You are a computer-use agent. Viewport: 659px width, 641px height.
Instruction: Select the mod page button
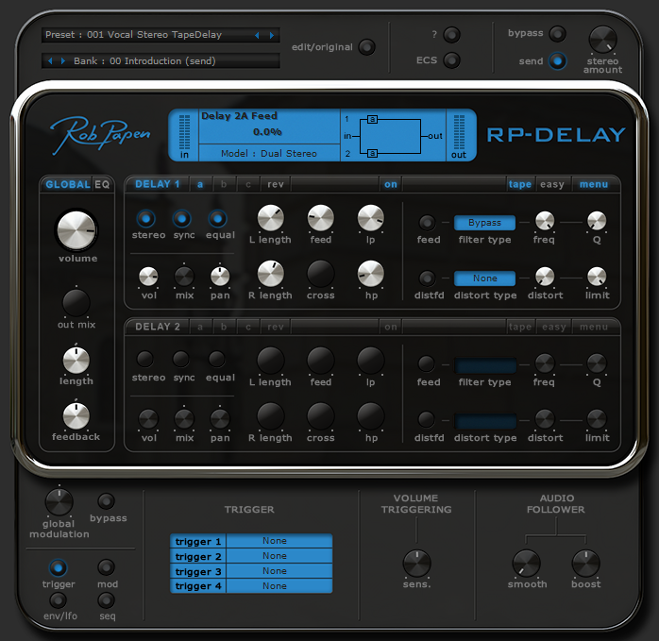pyautogui.click(x=106, y=567)
